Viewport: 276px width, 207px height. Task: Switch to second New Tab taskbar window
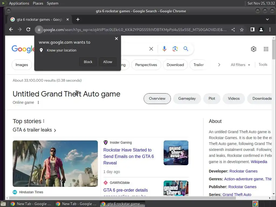(x=76, y=204)
